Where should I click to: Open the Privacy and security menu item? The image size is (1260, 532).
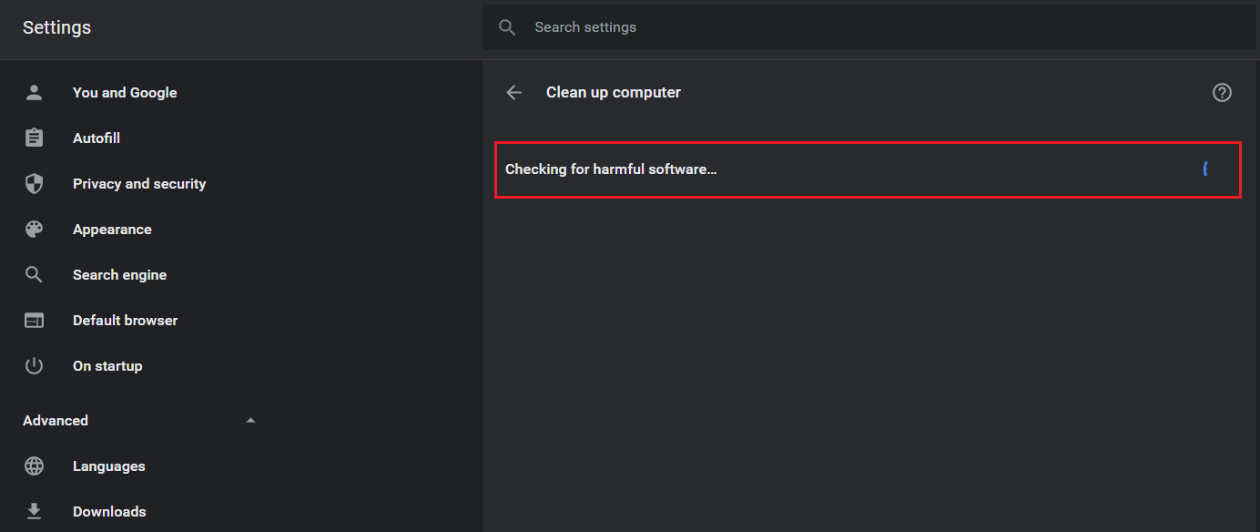[139, 183]
